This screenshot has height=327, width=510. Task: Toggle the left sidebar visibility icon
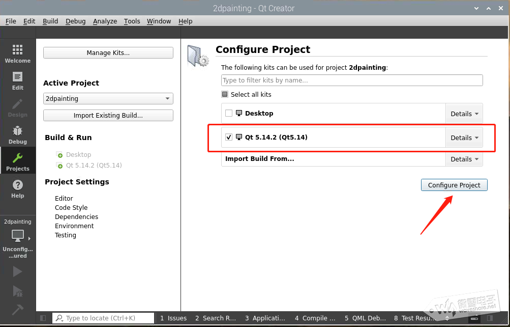tap(43, 318)
